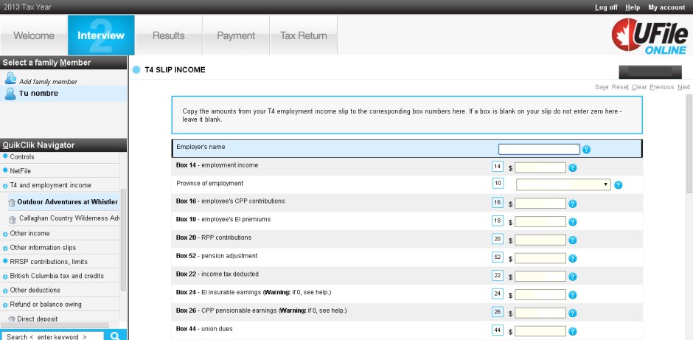Open help icon next to Province of employment
The image size is (693, 340).
618,185
